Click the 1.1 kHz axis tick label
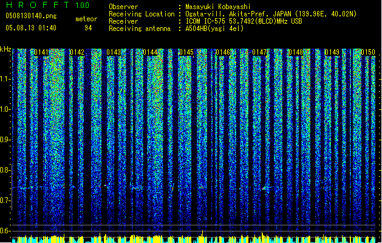Screen dimensions: 382x243 click(5, 79)
